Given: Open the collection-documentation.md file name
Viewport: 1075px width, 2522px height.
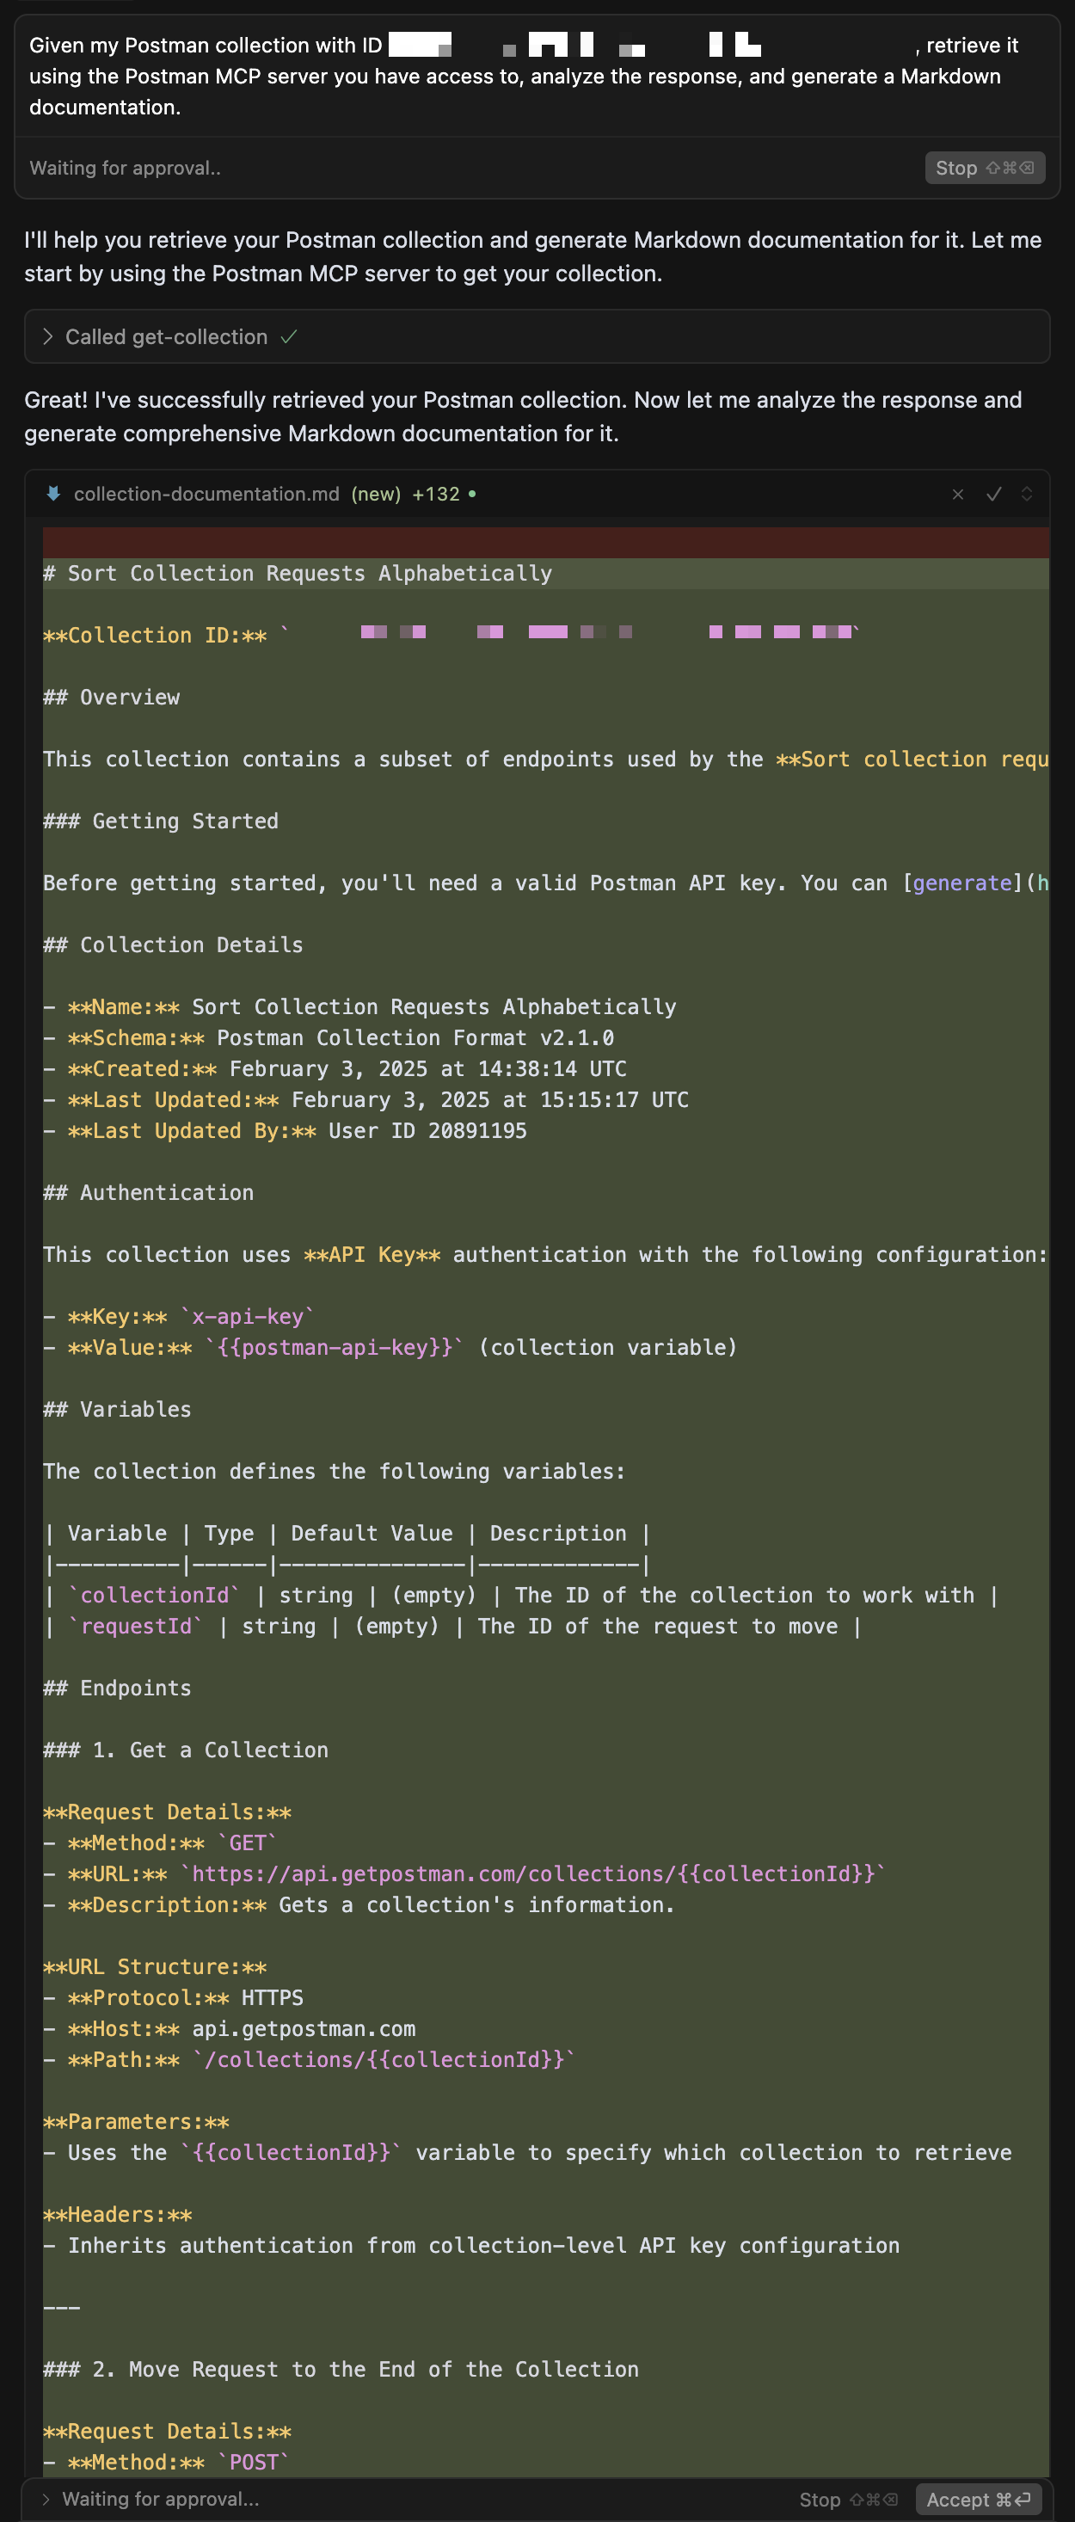Looking at the screenshot, I should tap(206, 495).
